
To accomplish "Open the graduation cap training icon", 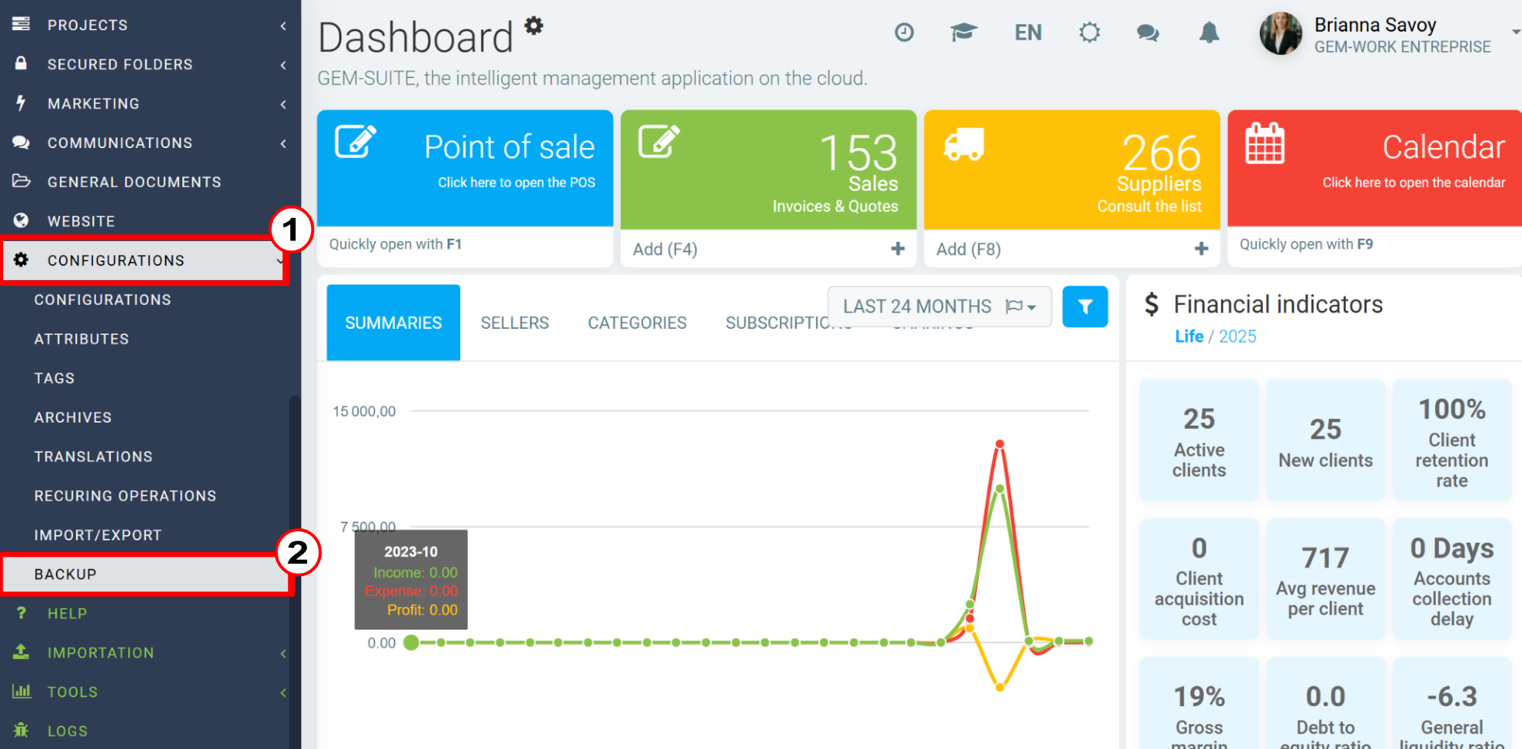I will coord(963,33).
